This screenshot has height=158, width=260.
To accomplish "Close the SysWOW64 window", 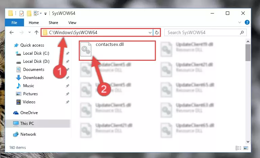I will tap(243, 13).
